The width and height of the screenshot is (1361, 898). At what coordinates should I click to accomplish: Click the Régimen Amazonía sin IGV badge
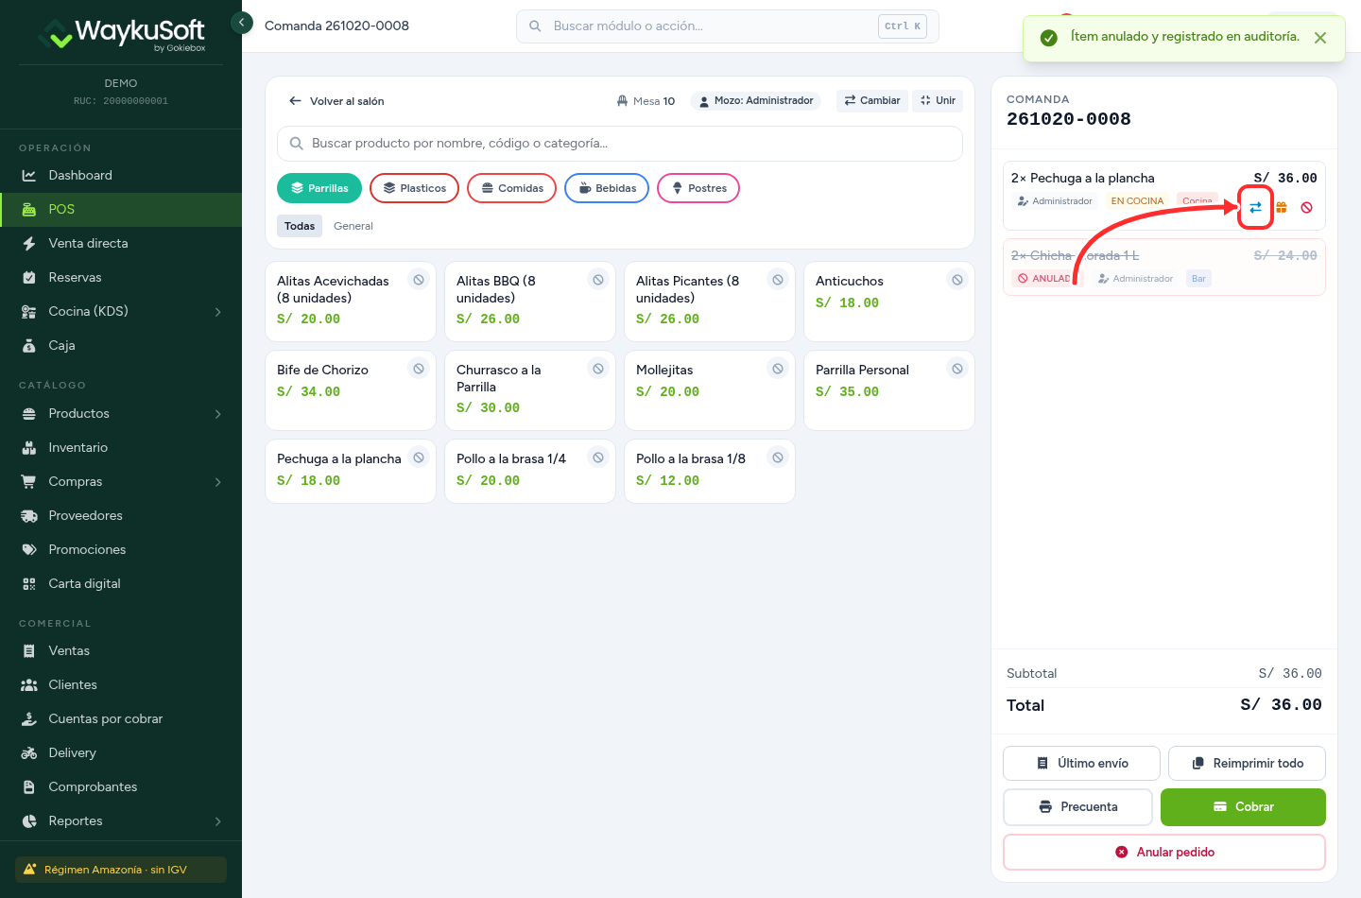121,870
